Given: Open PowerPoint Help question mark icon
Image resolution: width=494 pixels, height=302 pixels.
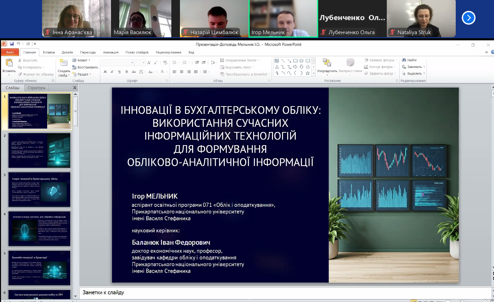Looking at the screenshot, I should click(492, 52).
